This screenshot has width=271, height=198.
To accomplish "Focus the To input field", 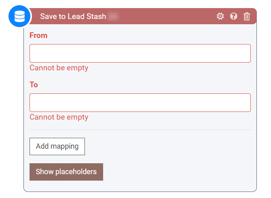I will tap(140, 103).
